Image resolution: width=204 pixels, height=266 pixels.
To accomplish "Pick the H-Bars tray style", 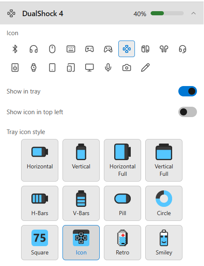I will (40, 203).
